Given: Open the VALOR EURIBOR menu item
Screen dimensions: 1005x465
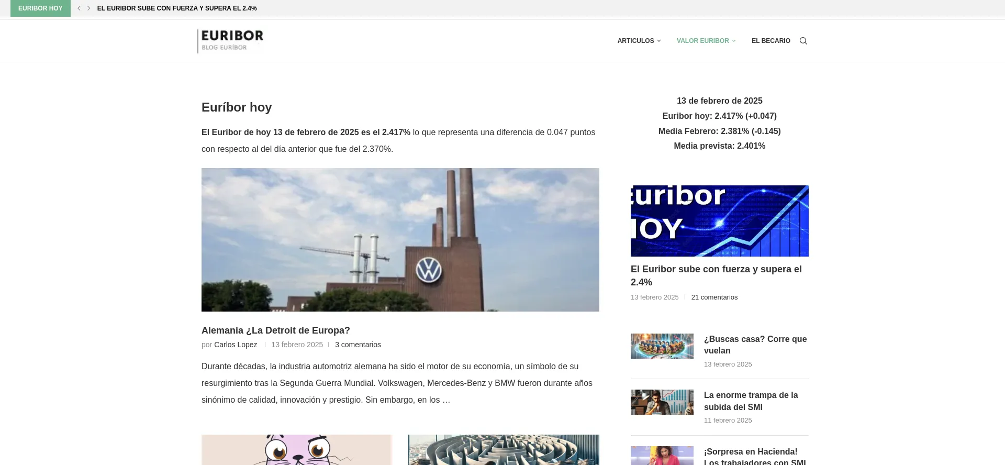Looking at the screenshot, I should tap(702, 41).
